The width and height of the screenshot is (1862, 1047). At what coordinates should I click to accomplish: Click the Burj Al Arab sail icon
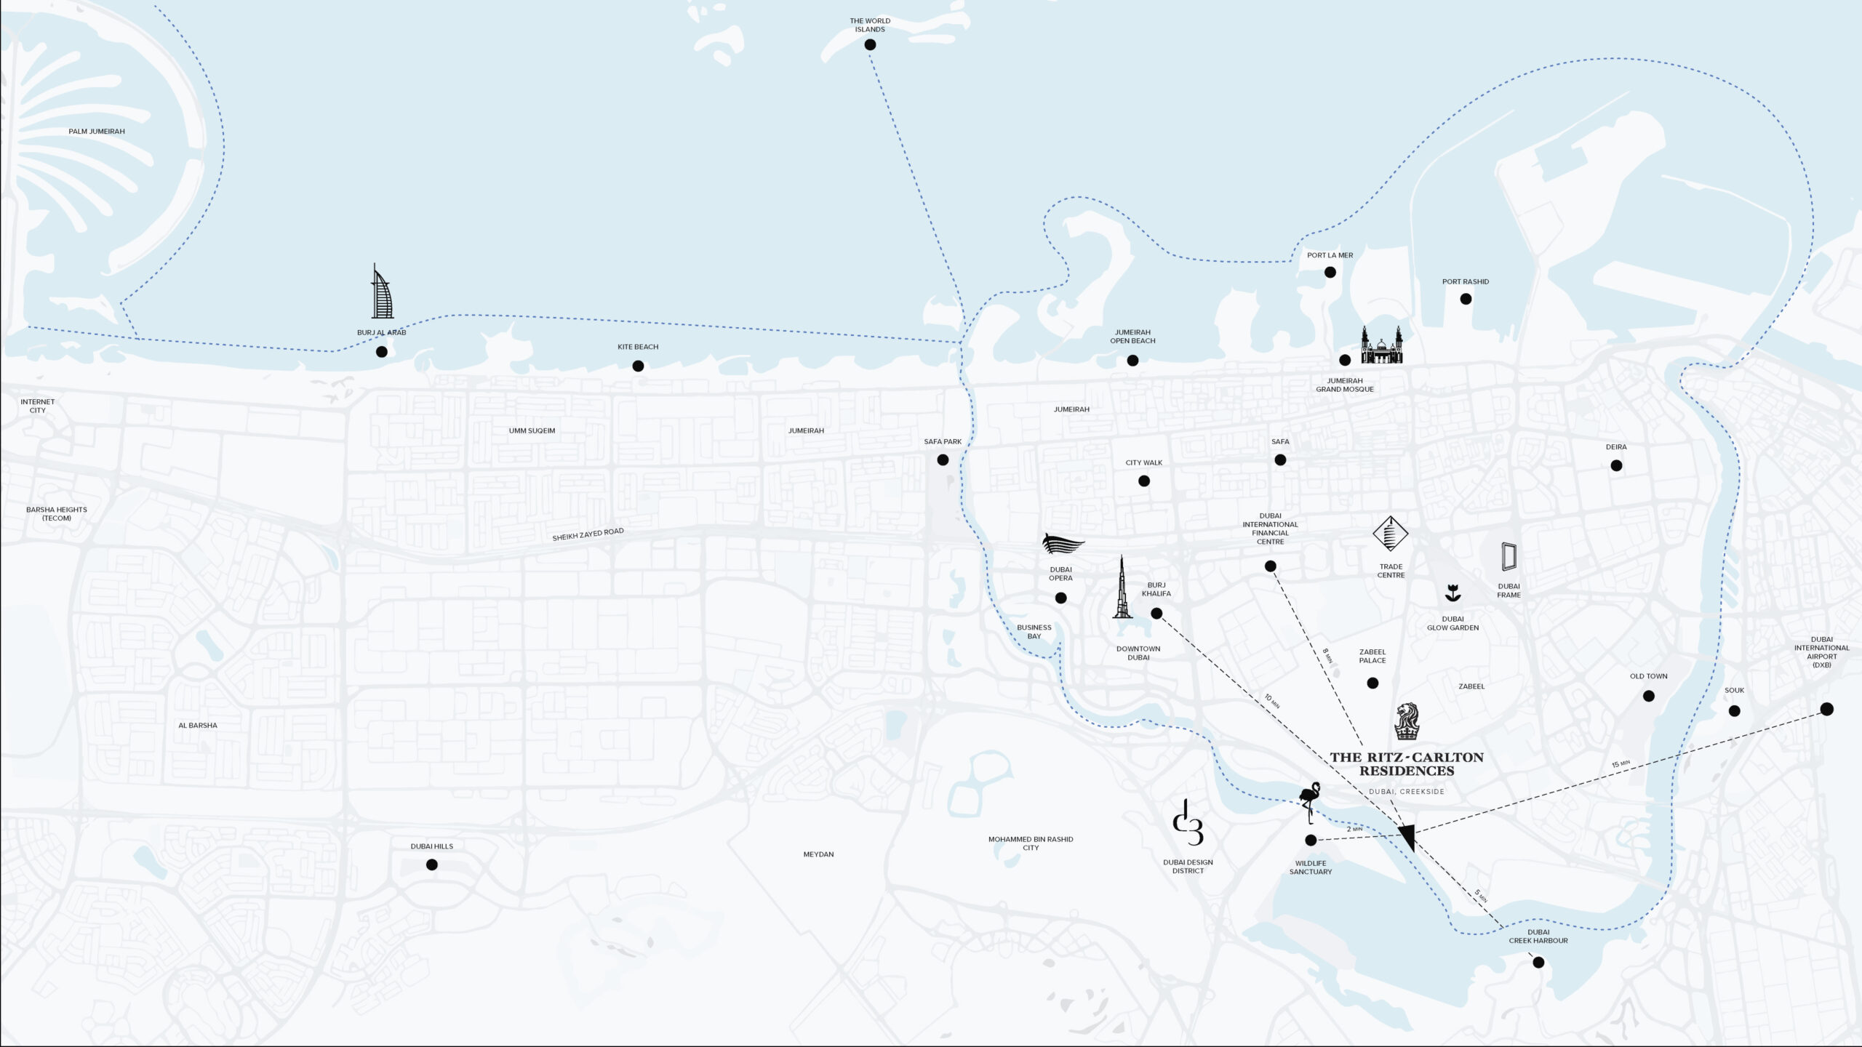[382, 292]
